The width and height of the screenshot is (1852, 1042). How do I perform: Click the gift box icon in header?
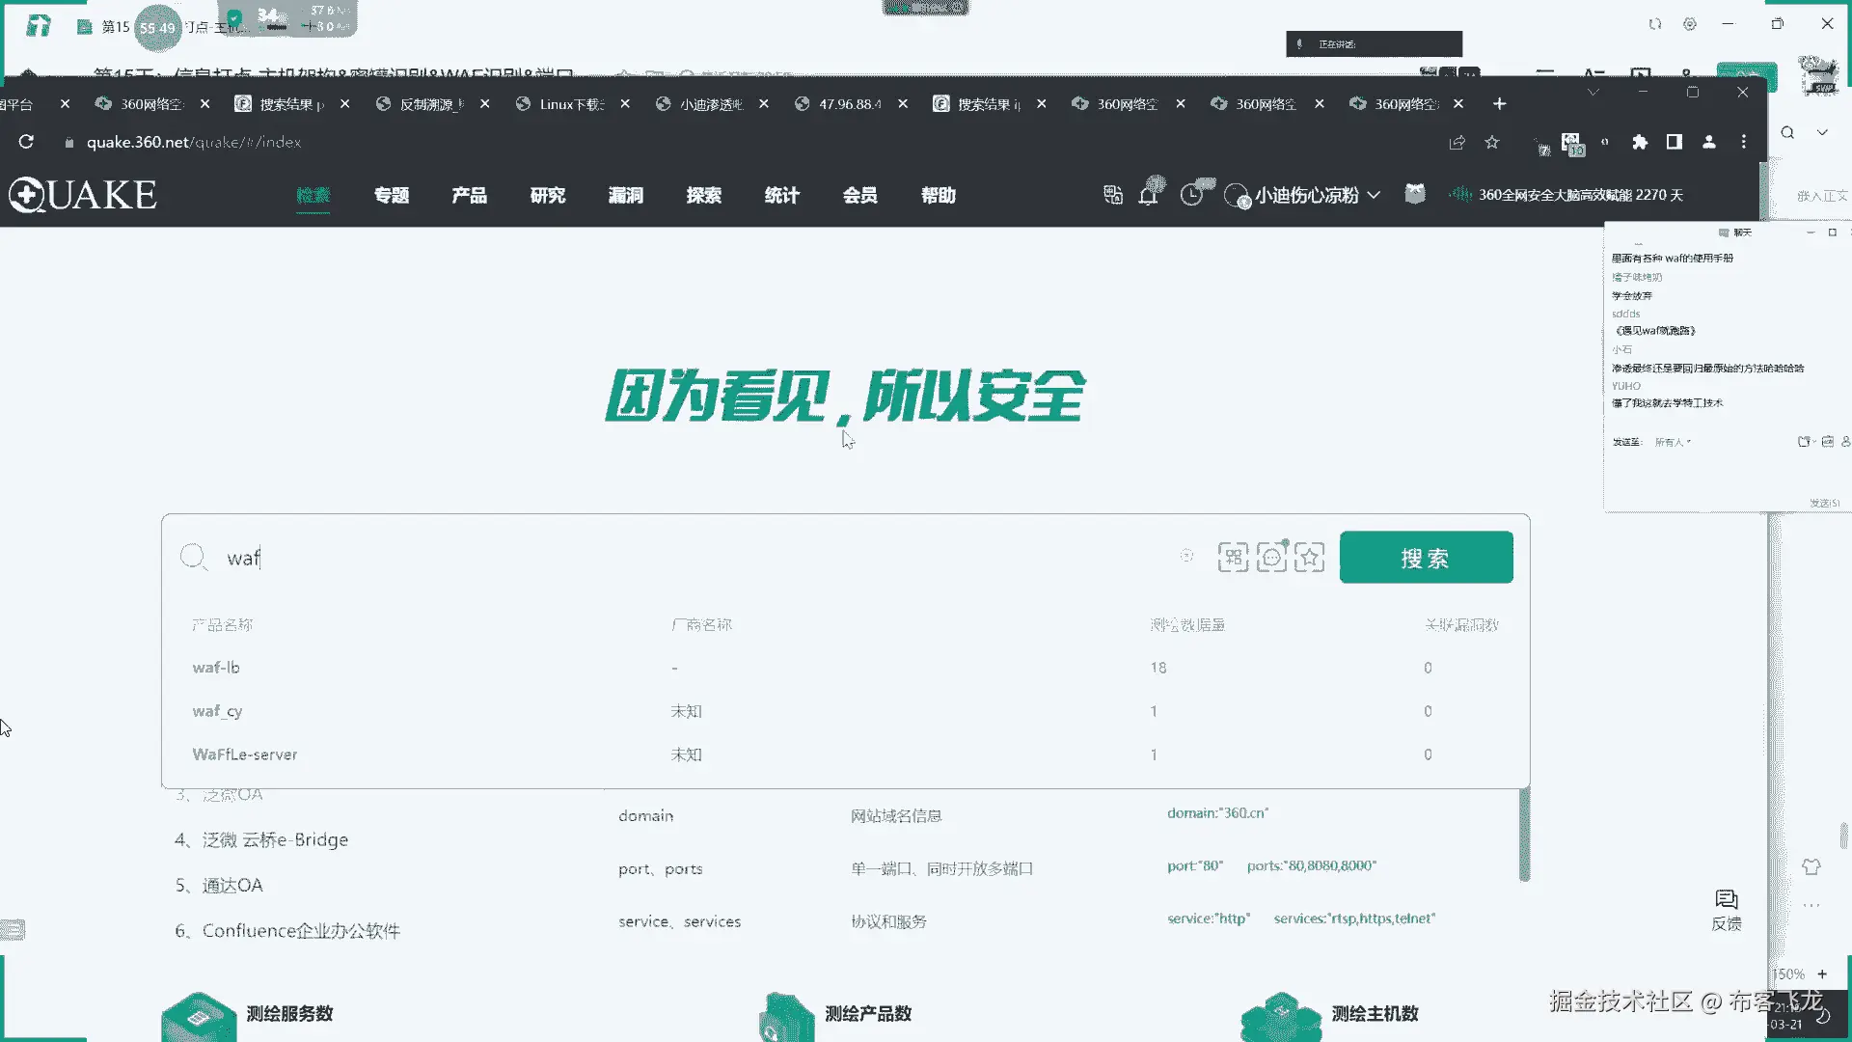pyautogui.click(x=1415, y=194)
